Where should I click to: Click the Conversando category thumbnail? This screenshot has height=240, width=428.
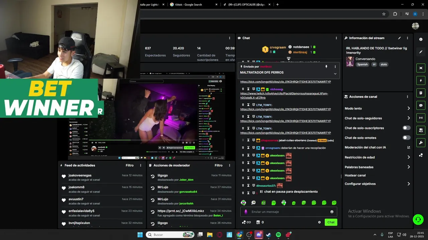pos(350,62)
